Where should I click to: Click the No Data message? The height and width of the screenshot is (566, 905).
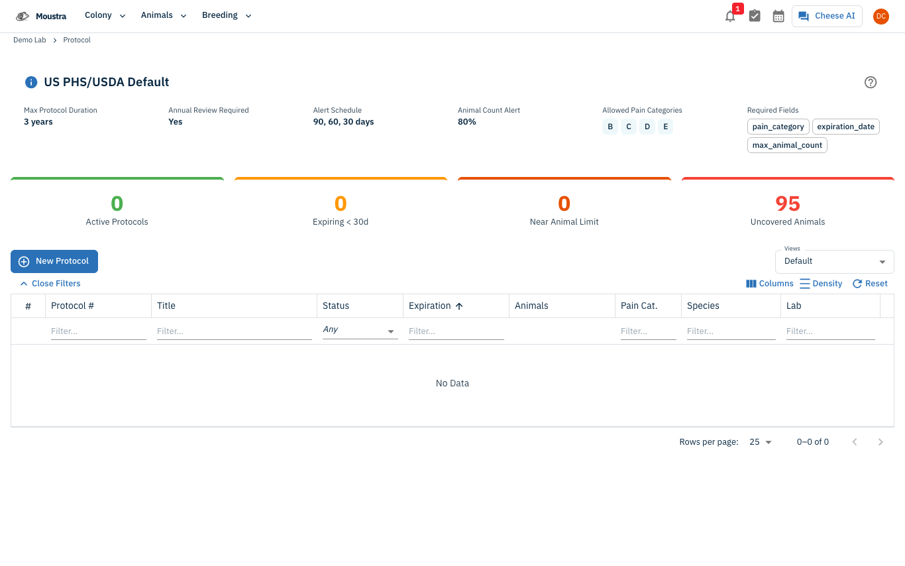tap(452, 384)
